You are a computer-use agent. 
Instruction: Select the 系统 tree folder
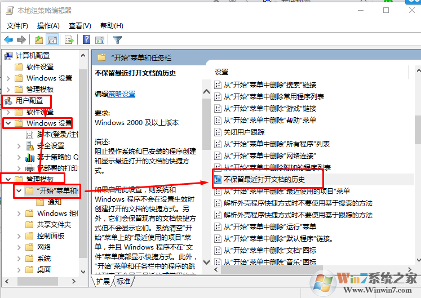(x=44, y=259)
